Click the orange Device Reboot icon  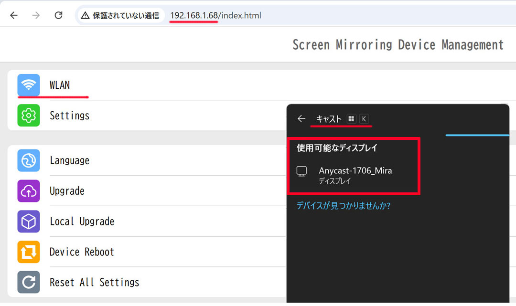pos(29,252)
